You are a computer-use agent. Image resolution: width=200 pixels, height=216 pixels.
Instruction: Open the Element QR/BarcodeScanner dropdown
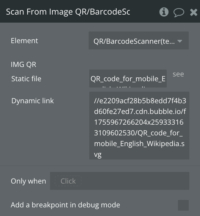pyautogui.click(x=135, y=41)
